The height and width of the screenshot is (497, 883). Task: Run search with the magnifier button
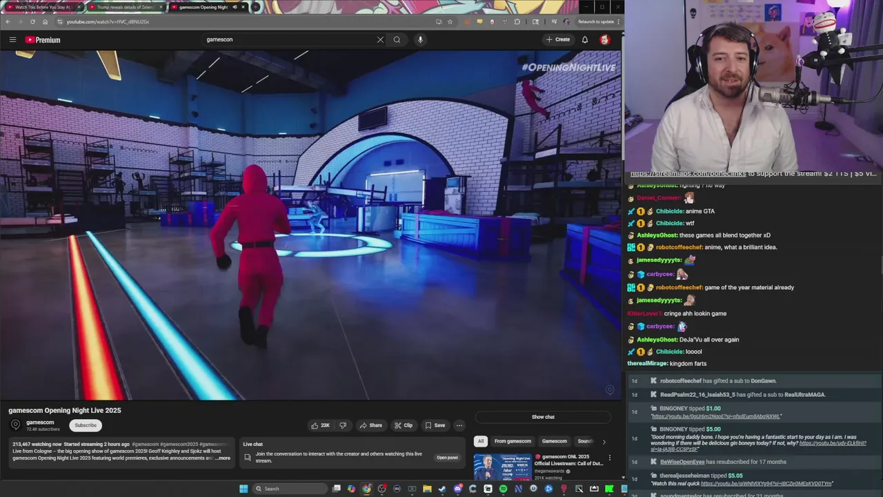pos(397,39)
